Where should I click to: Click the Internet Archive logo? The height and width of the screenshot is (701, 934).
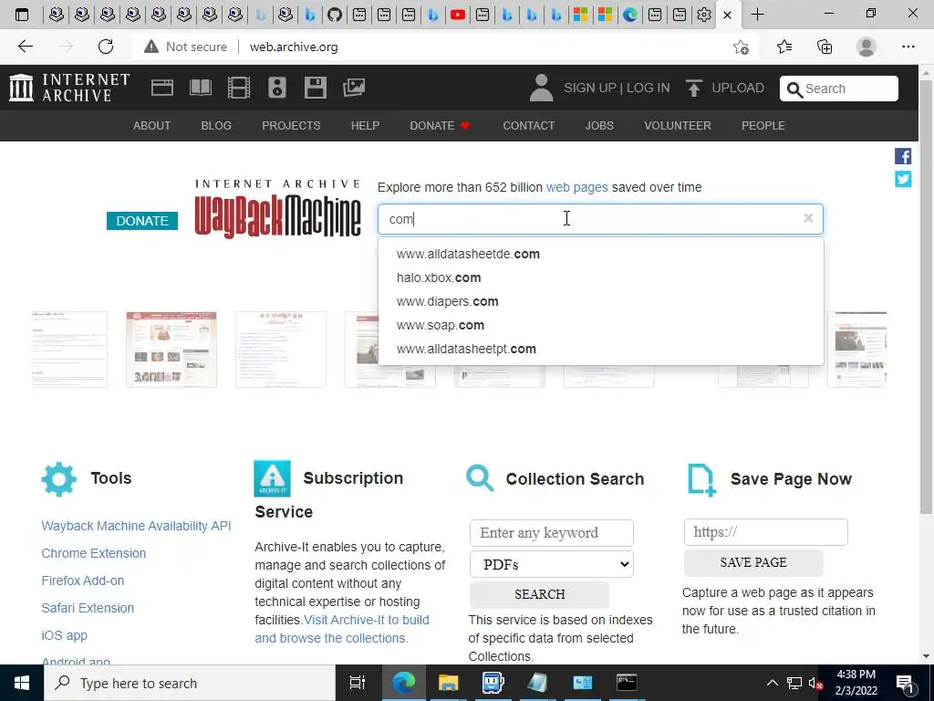pos(69,88)
